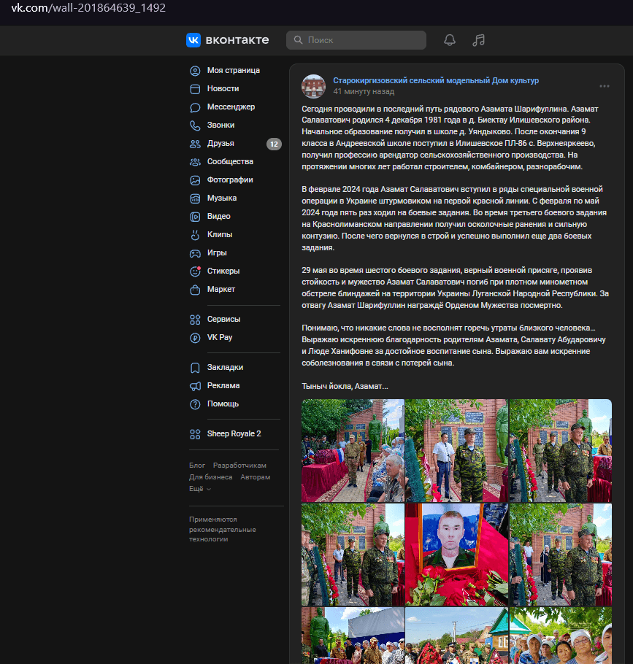Click the Новости feed icon
Viewport: 633px width, 664px height.
195,89
